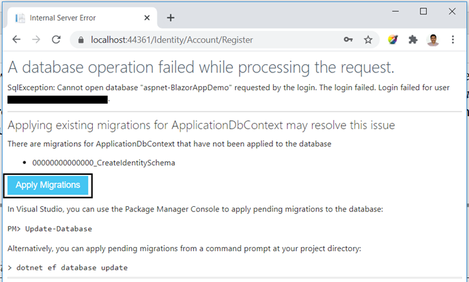Click the CreateIdentitySchema migration item
Screen dimensions: 469x282
(104, 163)
